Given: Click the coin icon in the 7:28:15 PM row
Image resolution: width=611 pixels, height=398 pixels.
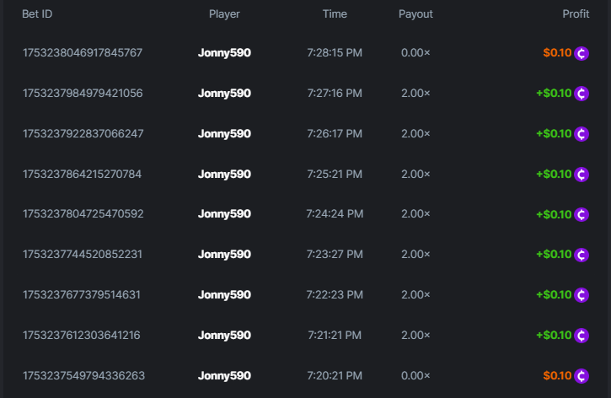Looking at the screenshot, I should [x=582, y=53].
